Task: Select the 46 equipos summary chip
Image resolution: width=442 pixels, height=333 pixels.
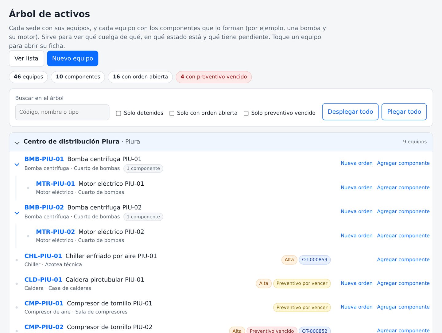Action: point(29,77)
